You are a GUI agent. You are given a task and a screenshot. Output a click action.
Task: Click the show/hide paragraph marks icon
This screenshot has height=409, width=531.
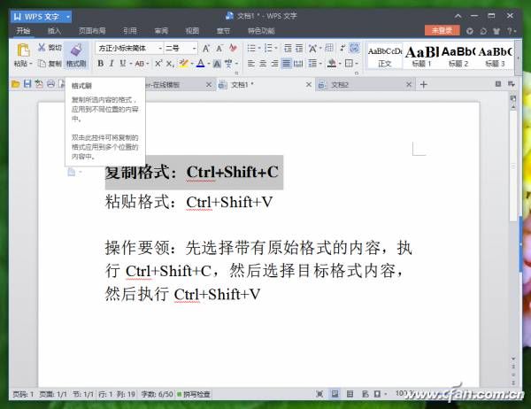click(x=342, y=48)
